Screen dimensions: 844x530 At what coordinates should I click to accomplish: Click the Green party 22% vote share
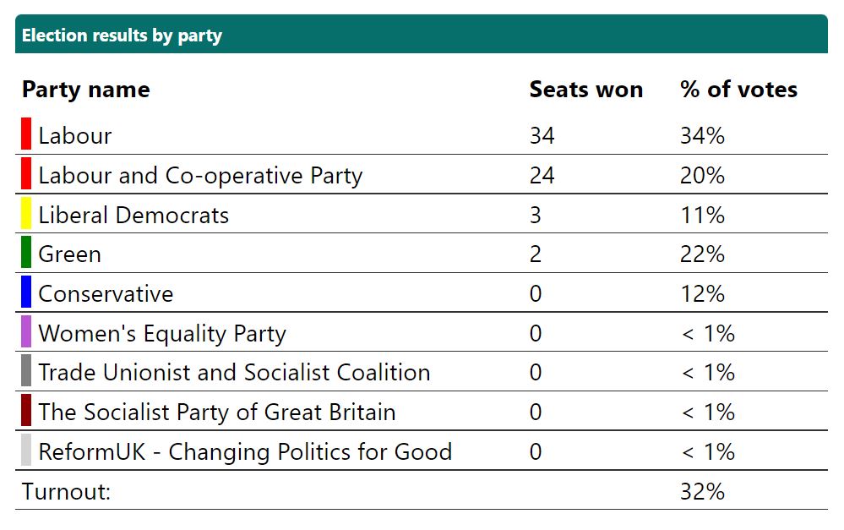click(x=702, y=254)
